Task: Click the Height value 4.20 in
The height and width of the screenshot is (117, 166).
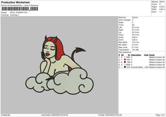Action: click(162, 7)
